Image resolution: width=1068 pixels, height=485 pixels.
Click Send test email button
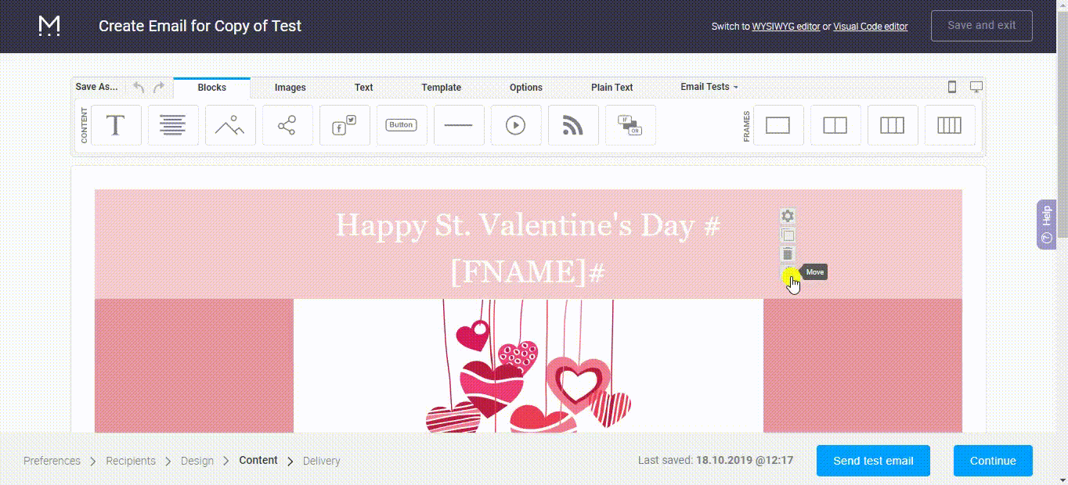873,461
